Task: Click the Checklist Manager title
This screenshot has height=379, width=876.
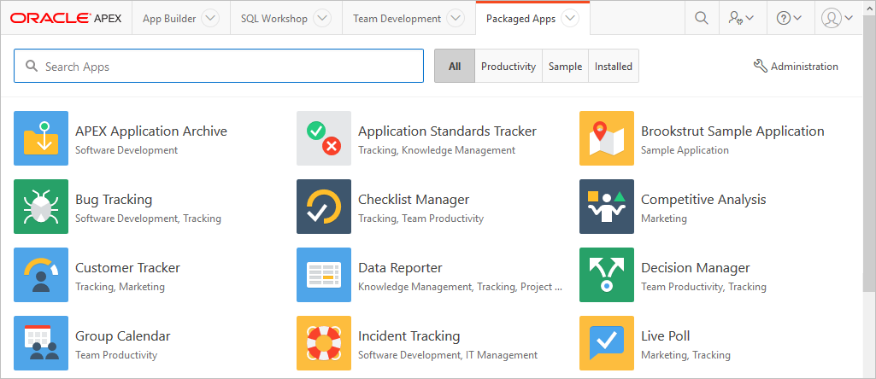Action: coord(414,199)
